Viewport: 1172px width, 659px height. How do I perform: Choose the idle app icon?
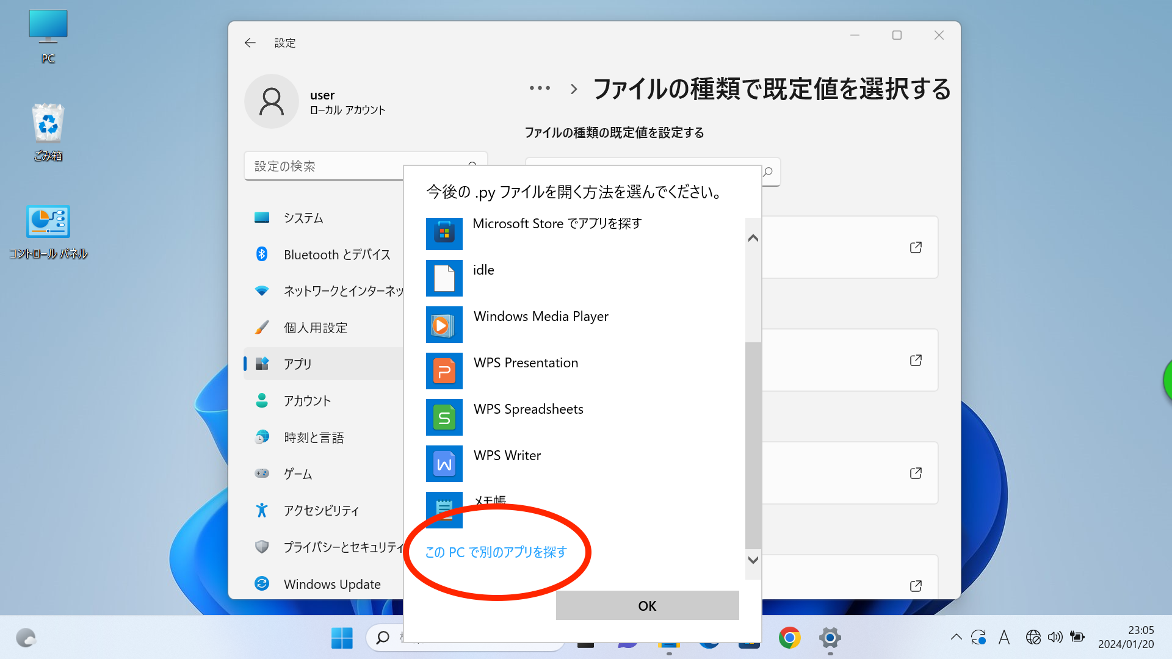444,278
